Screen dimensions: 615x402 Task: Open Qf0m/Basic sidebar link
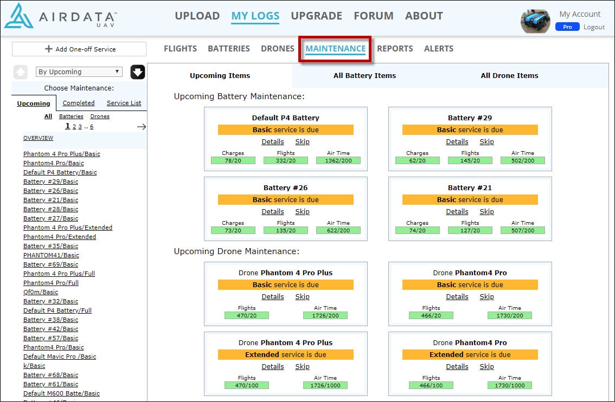[40, 292]
